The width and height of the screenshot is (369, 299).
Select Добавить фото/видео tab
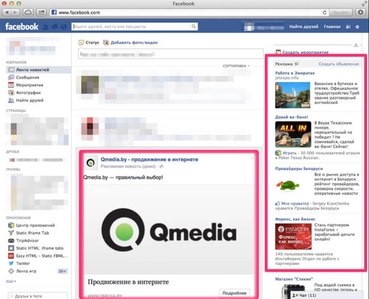point(131,43)
